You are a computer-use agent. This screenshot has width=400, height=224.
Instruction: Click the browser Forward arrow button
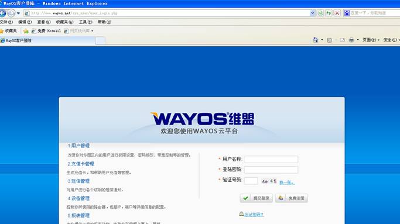(11, 13)
